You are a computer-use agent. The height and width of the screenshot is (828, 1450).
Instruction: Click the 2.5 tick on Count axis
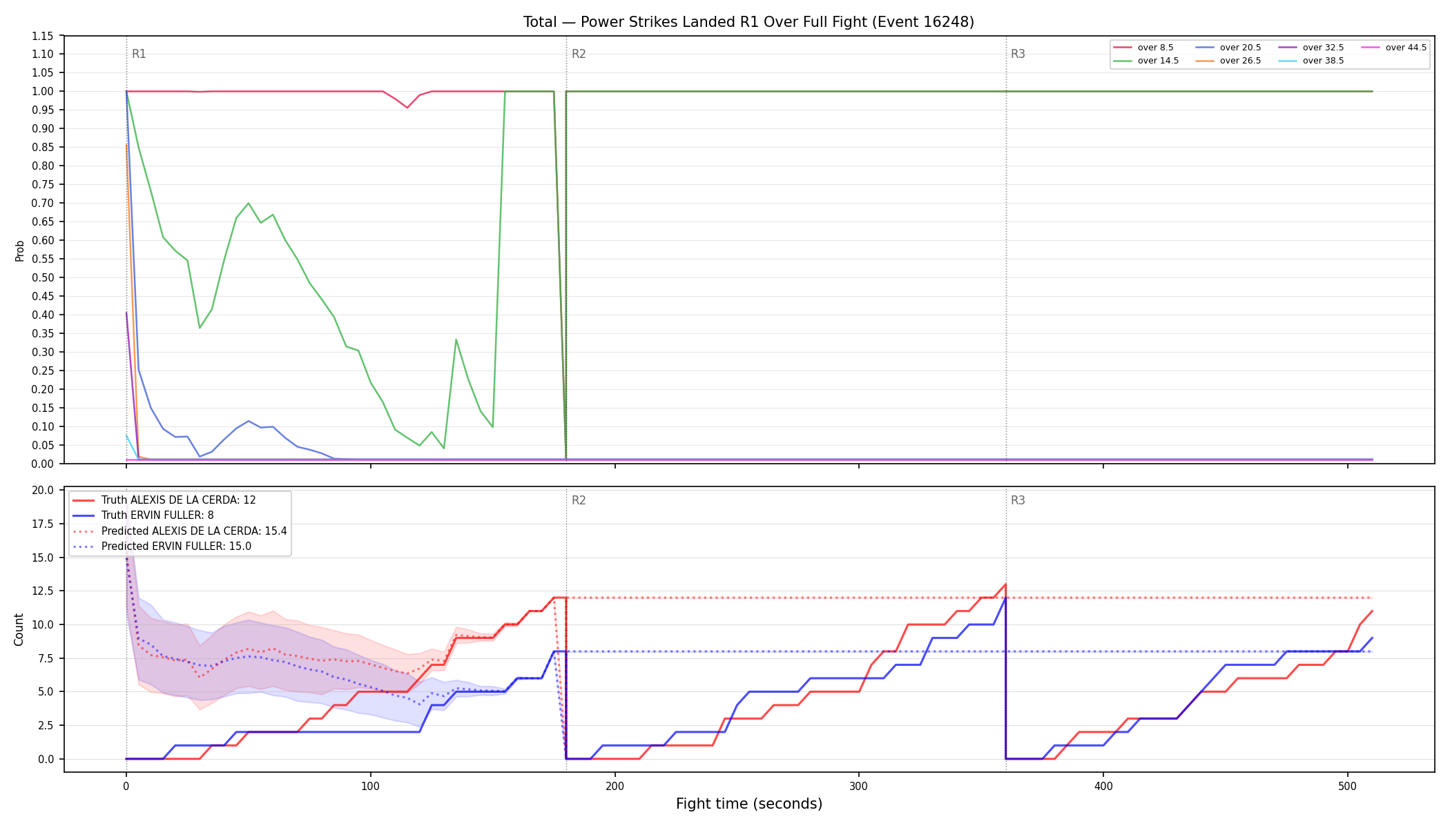click(46, 726)
